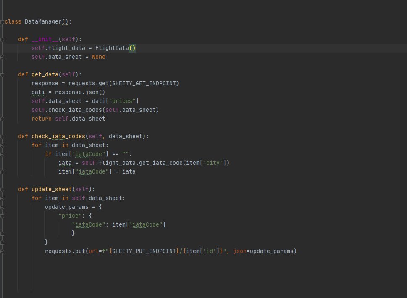The height and width of the screenshot is (298, 407).
Task: Click the "prices" string literal
Action: 122,101
